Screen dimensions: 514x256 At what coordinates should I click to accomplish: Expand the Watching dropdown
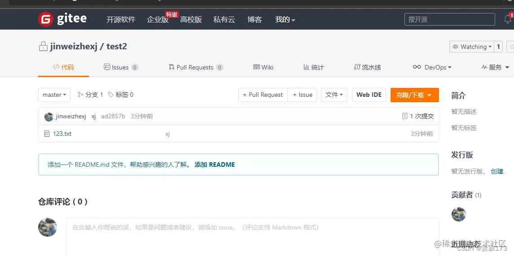point(472,47)
